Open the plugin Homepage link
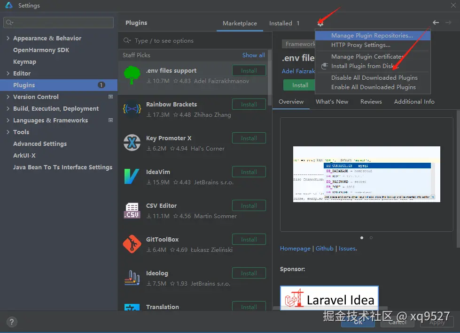This screenshot has width=460, height=333. 295,249
